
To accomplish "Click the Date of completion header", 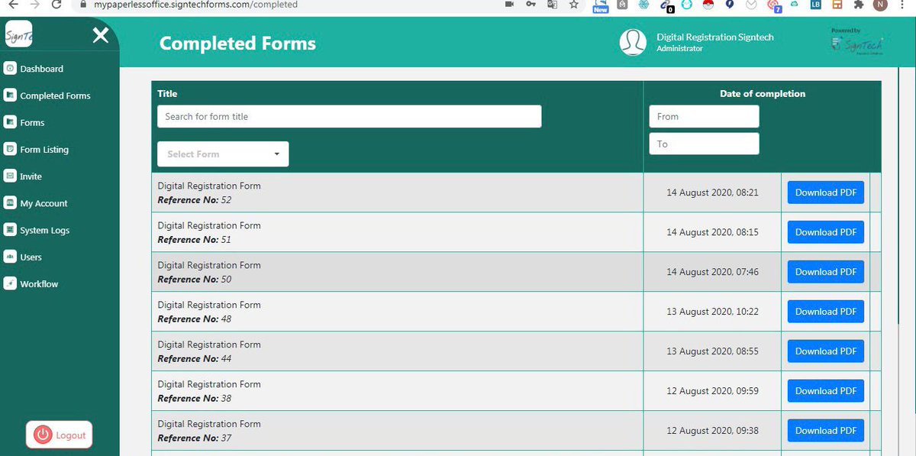I will pyautogui.click(x=763, y=94).
